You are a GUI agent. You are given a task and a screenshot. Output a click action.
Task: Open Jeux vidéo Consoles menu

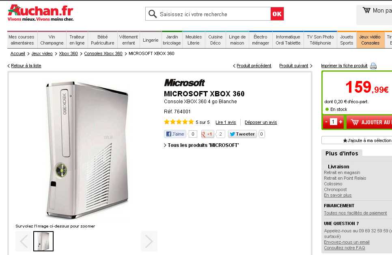click(370, 40)
